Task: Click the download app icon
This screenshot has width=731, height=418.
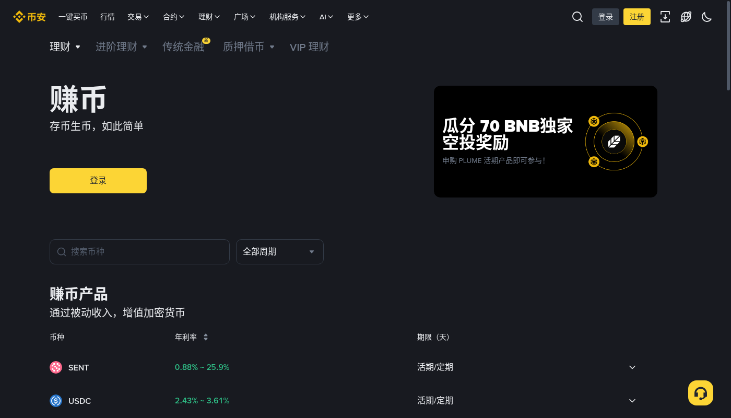Action: coord(665,17)
